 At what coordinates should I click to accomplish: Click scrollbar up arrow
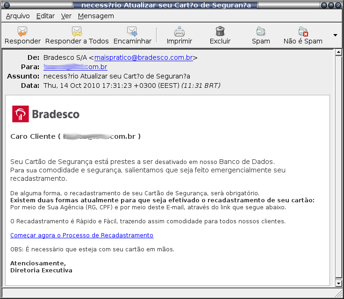[x=338, y=52]
